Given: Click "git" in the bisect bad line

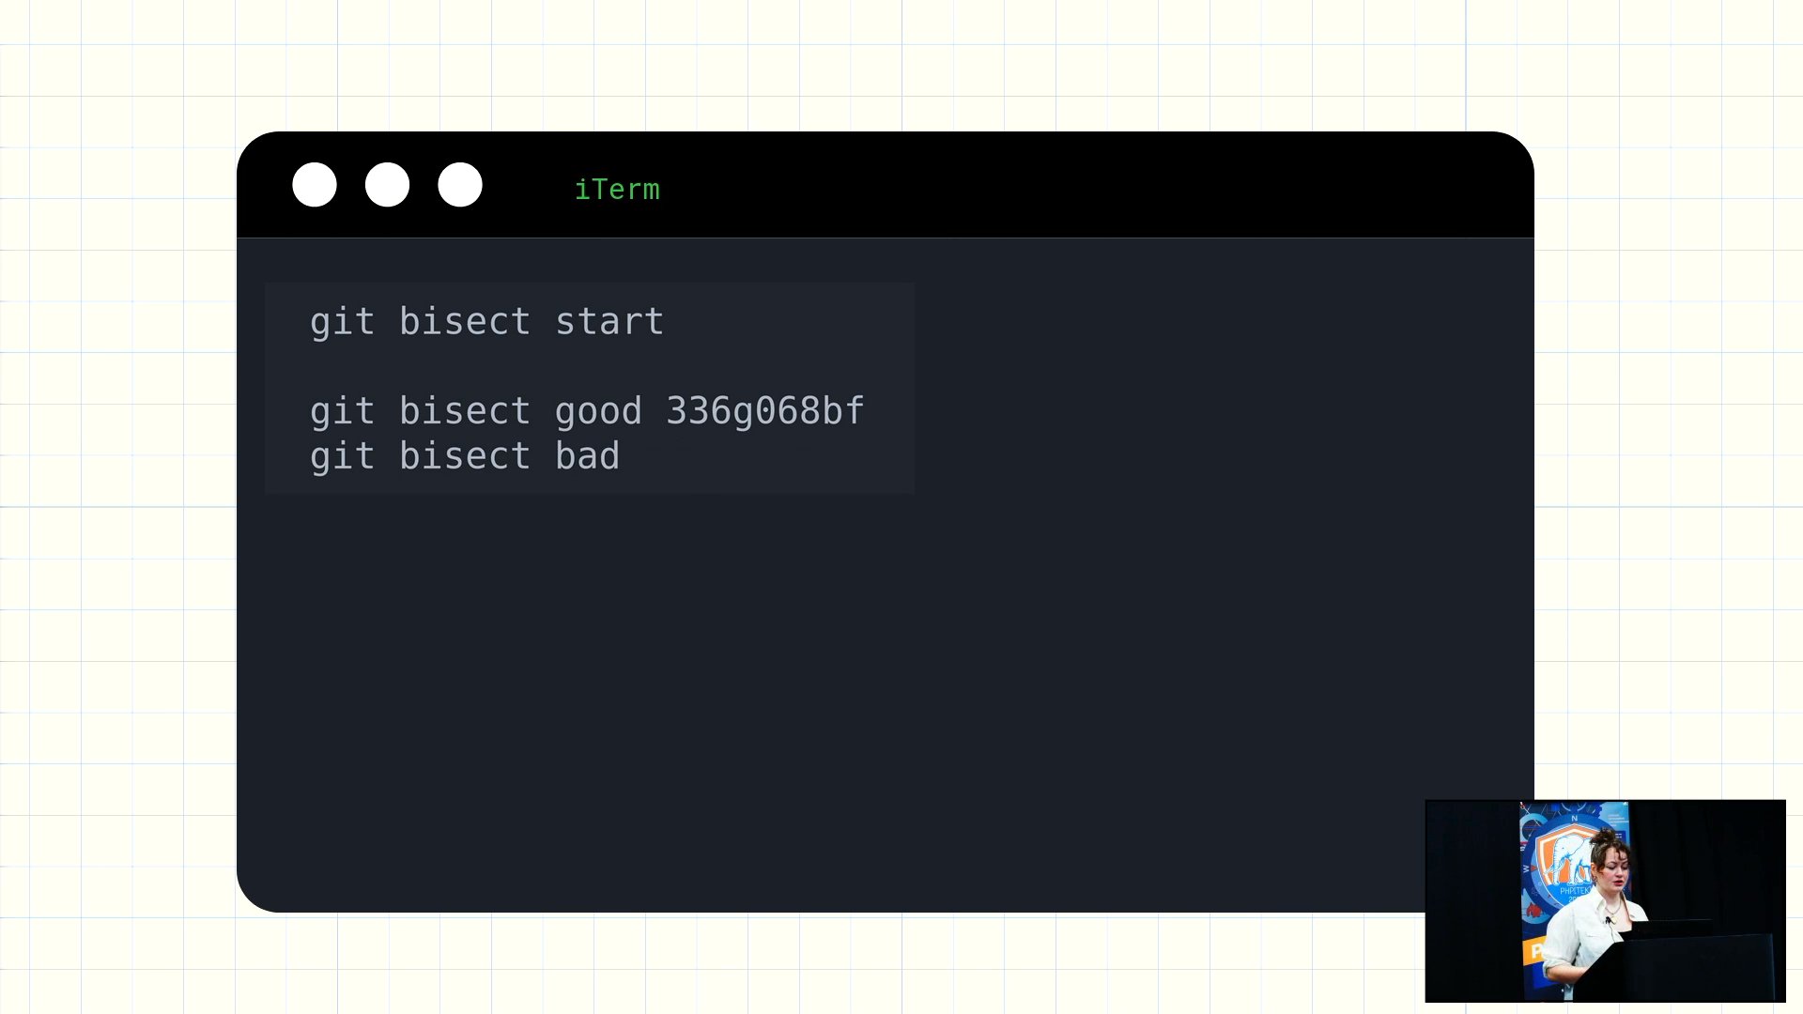Looking at the screenshot, I should click(x=342, y=456).
